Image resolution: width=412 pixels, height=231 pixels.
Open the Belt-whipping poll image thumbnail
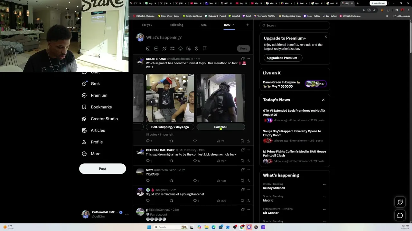(x=170, y=98)
